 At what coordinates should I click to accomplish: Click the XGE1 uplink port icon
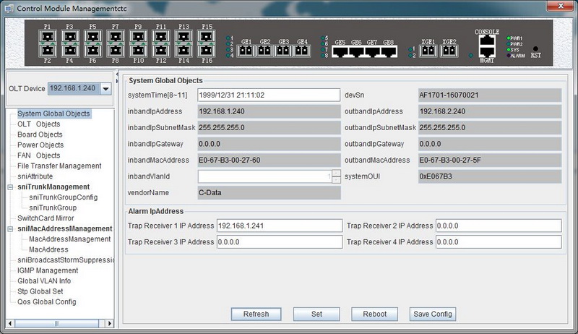[428, 51]
